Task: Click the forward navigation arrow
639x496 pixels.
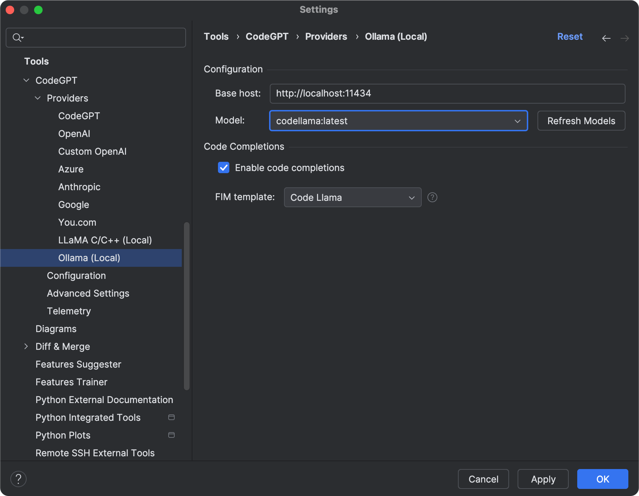Action: tap(624, 38)
